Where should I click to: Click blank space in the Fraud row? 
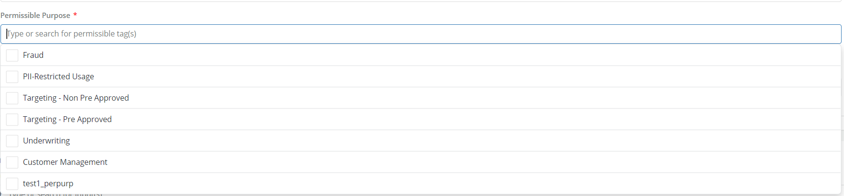[438, 55]
